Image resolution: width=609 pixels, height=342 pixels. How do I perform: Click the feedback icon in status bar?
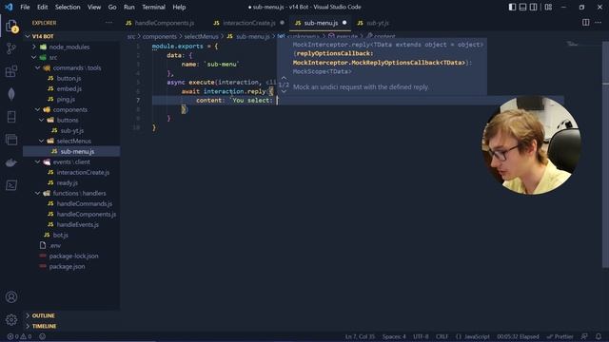(584, 336)
